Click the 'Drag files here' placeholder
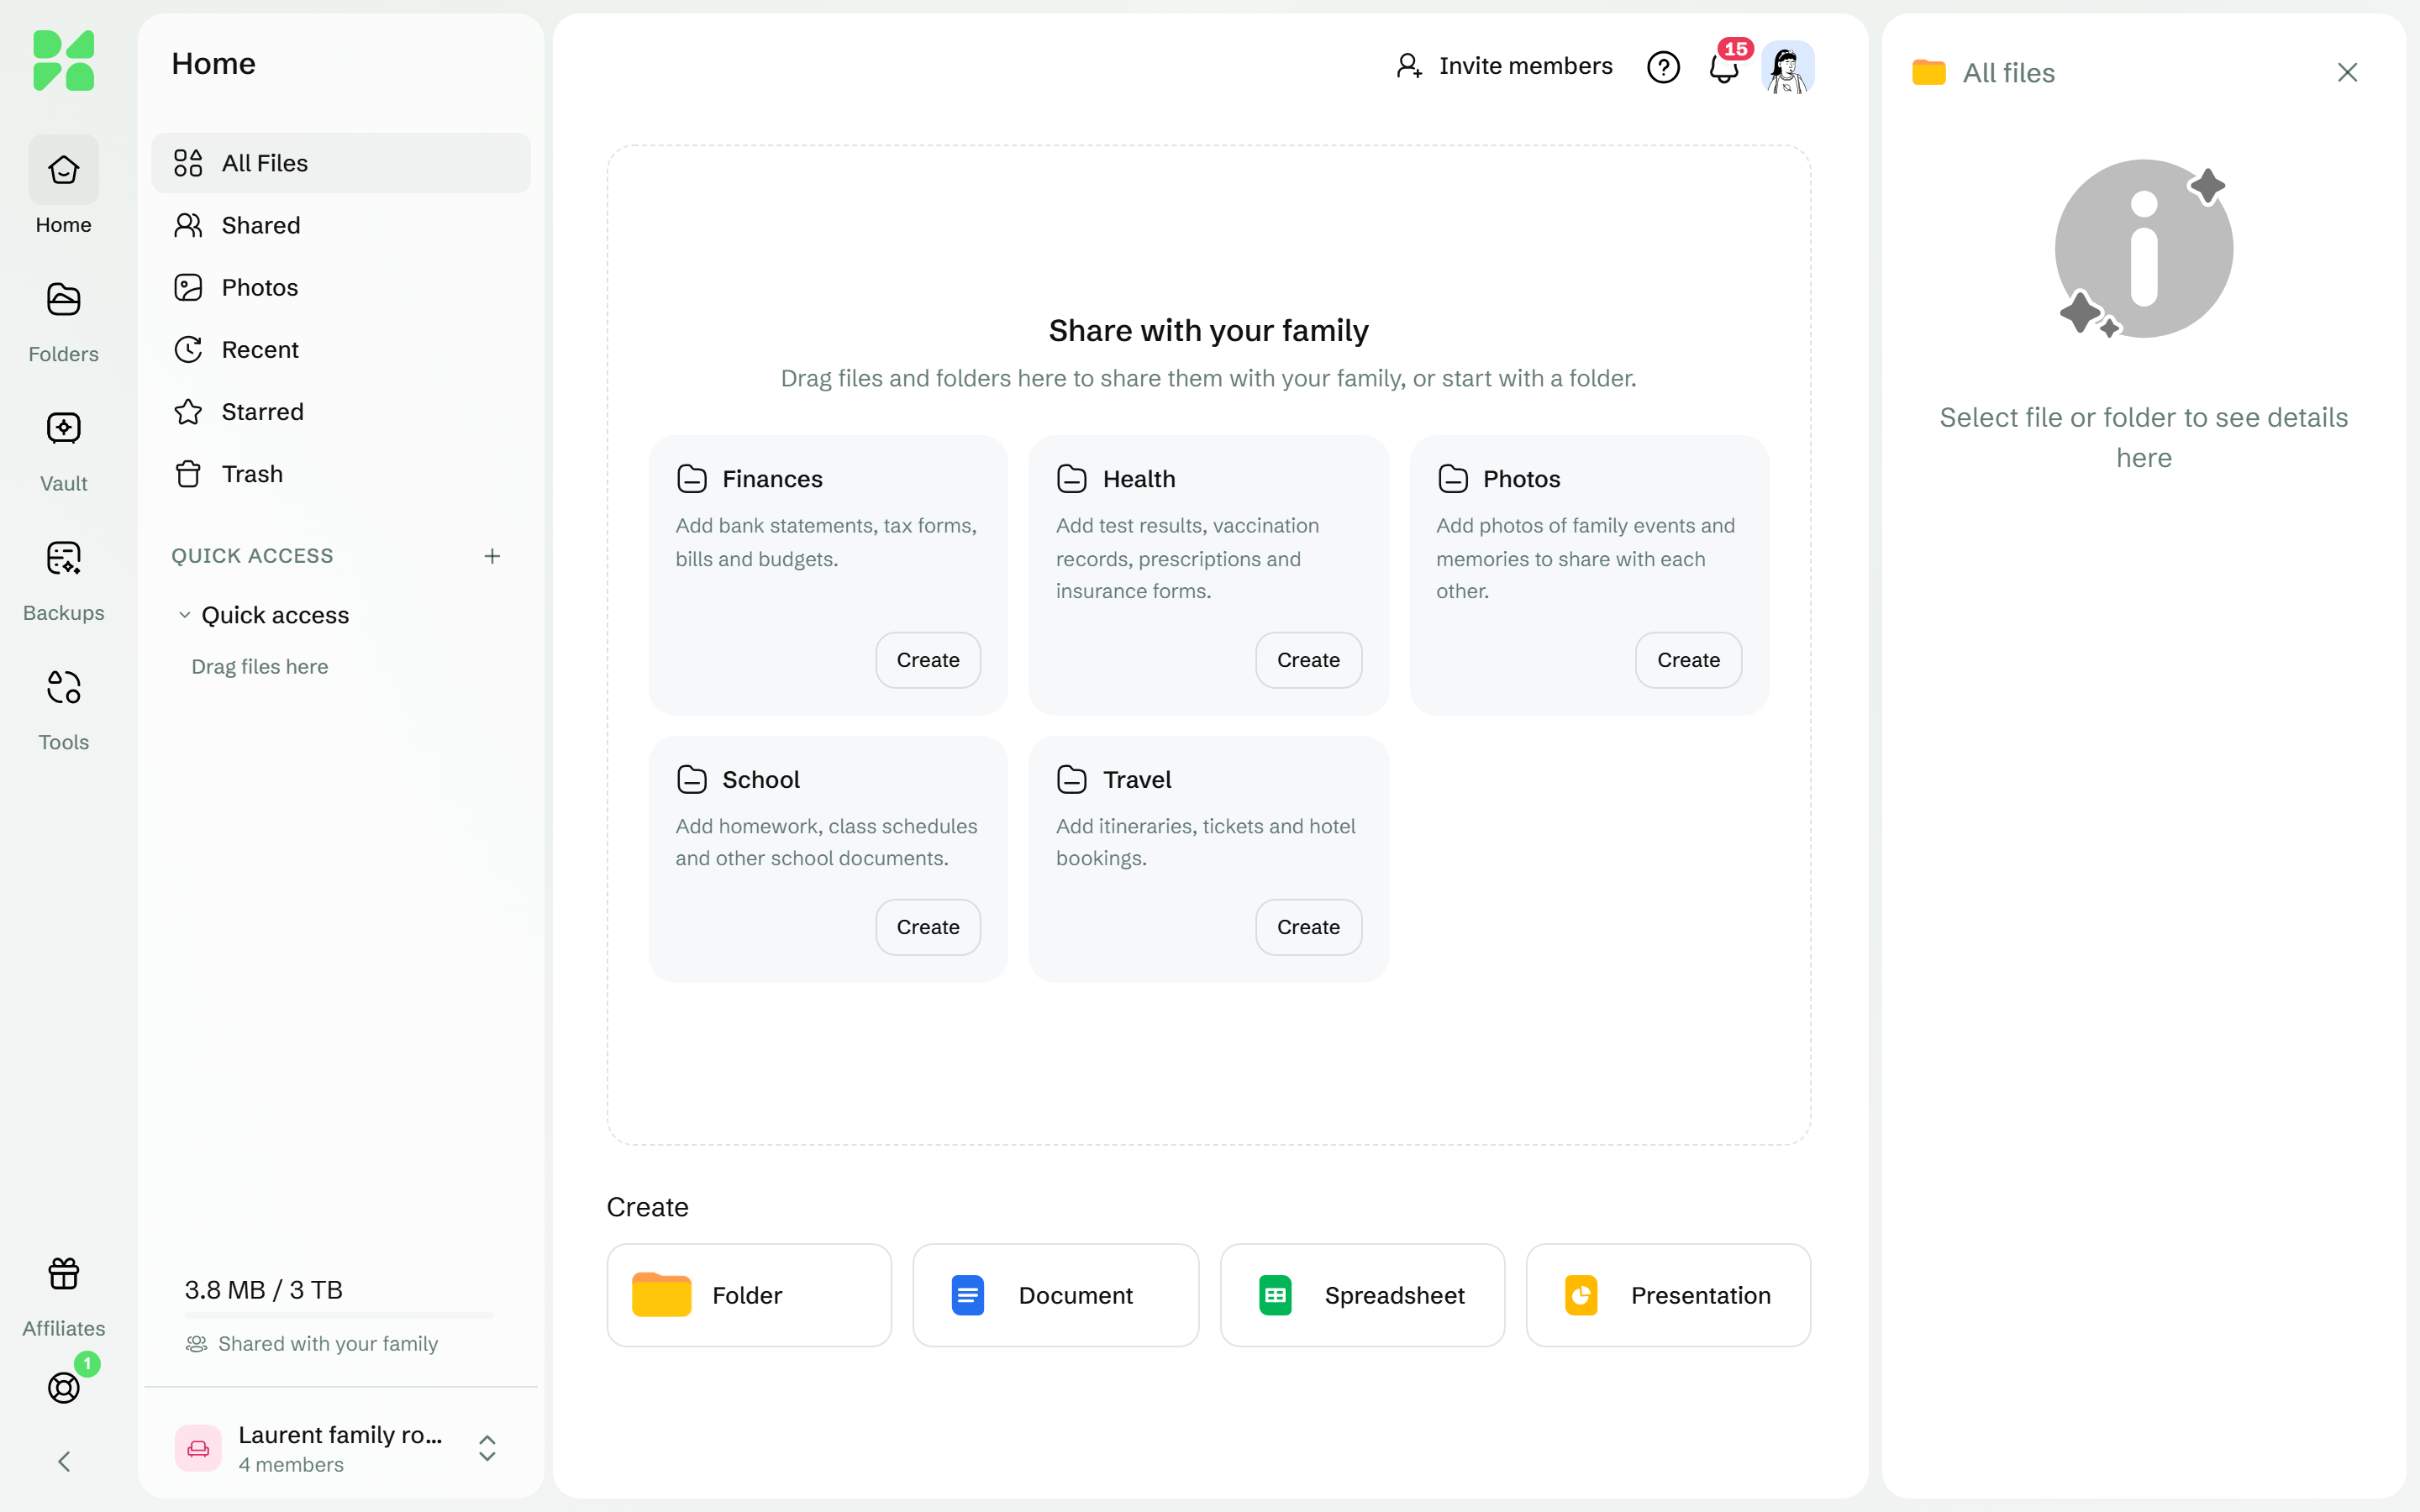 260,667
